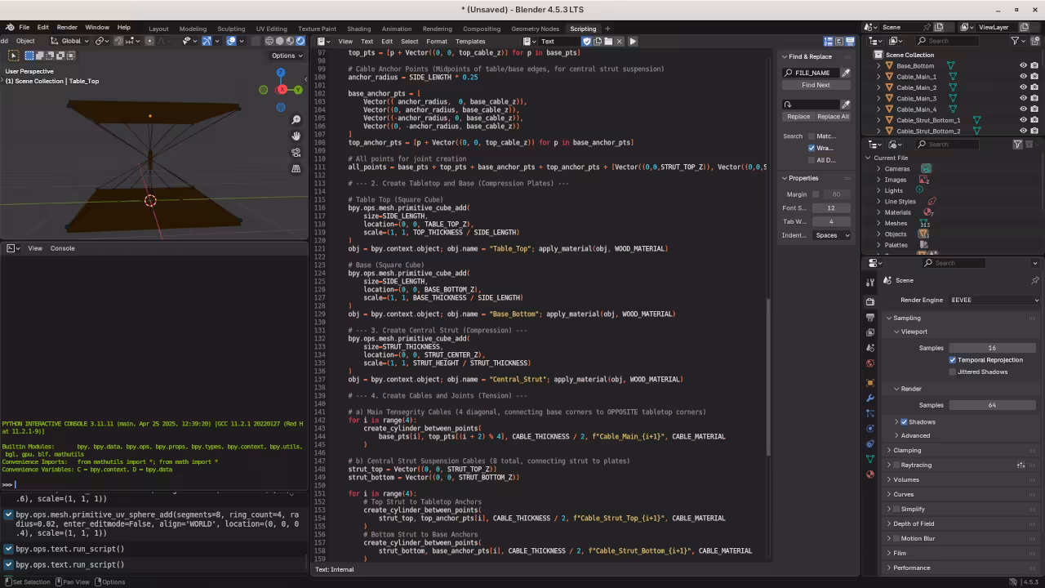Enable rendered viewport shading mode
This screenshot has height=588, width=1045.
click(x=300, y=41)
